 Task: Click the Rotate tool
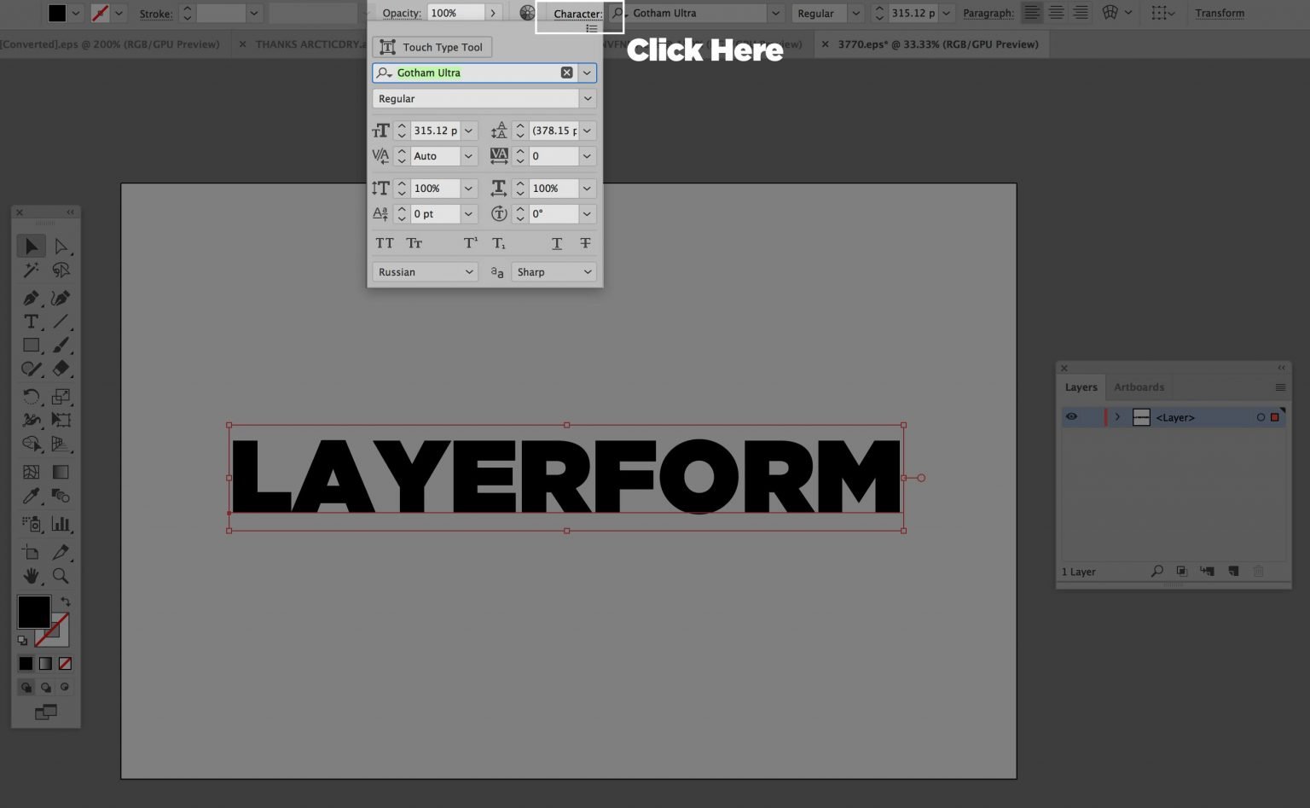click(31, 396)
